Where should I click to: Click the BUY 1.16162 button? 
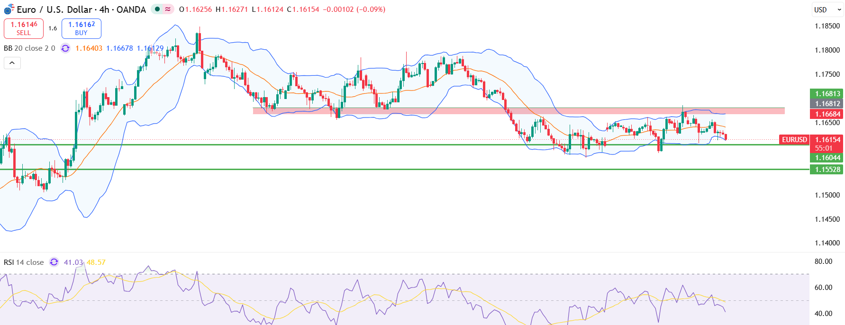(82, 28)
